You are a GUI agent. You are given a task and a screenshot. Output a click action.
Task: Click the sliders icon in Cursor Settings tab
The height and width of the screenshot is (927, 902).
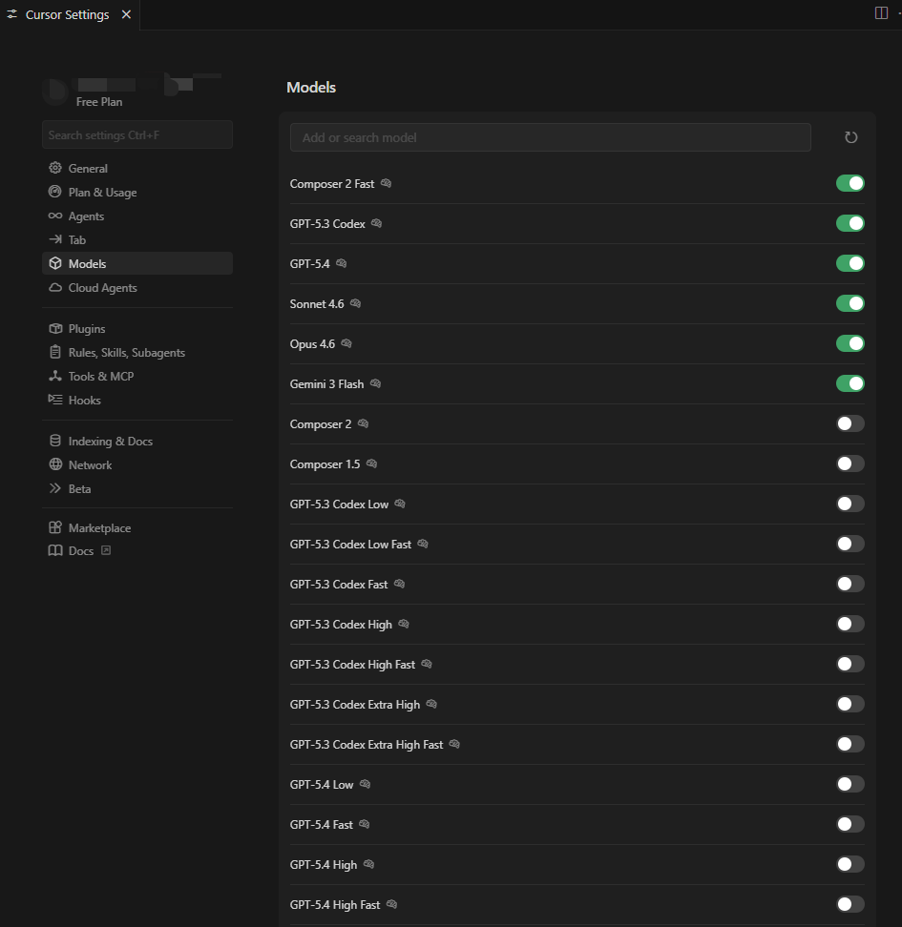[11, 14]
